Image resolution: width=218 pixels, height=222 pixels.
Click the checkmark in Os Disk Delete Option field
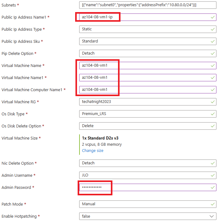pos(212,126)
